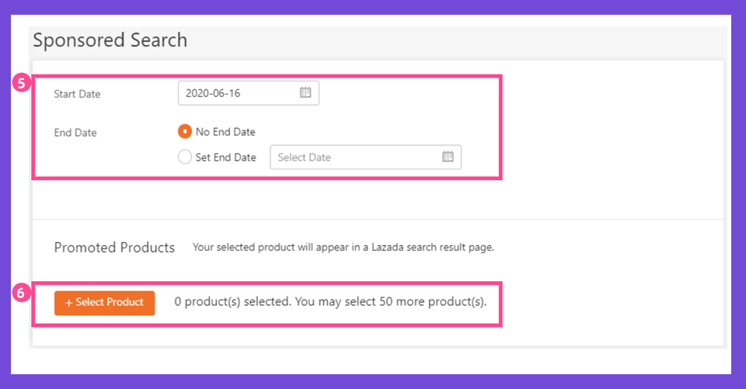Click the pink step 5 marker

pyautogui.click(x=21, y=83)
